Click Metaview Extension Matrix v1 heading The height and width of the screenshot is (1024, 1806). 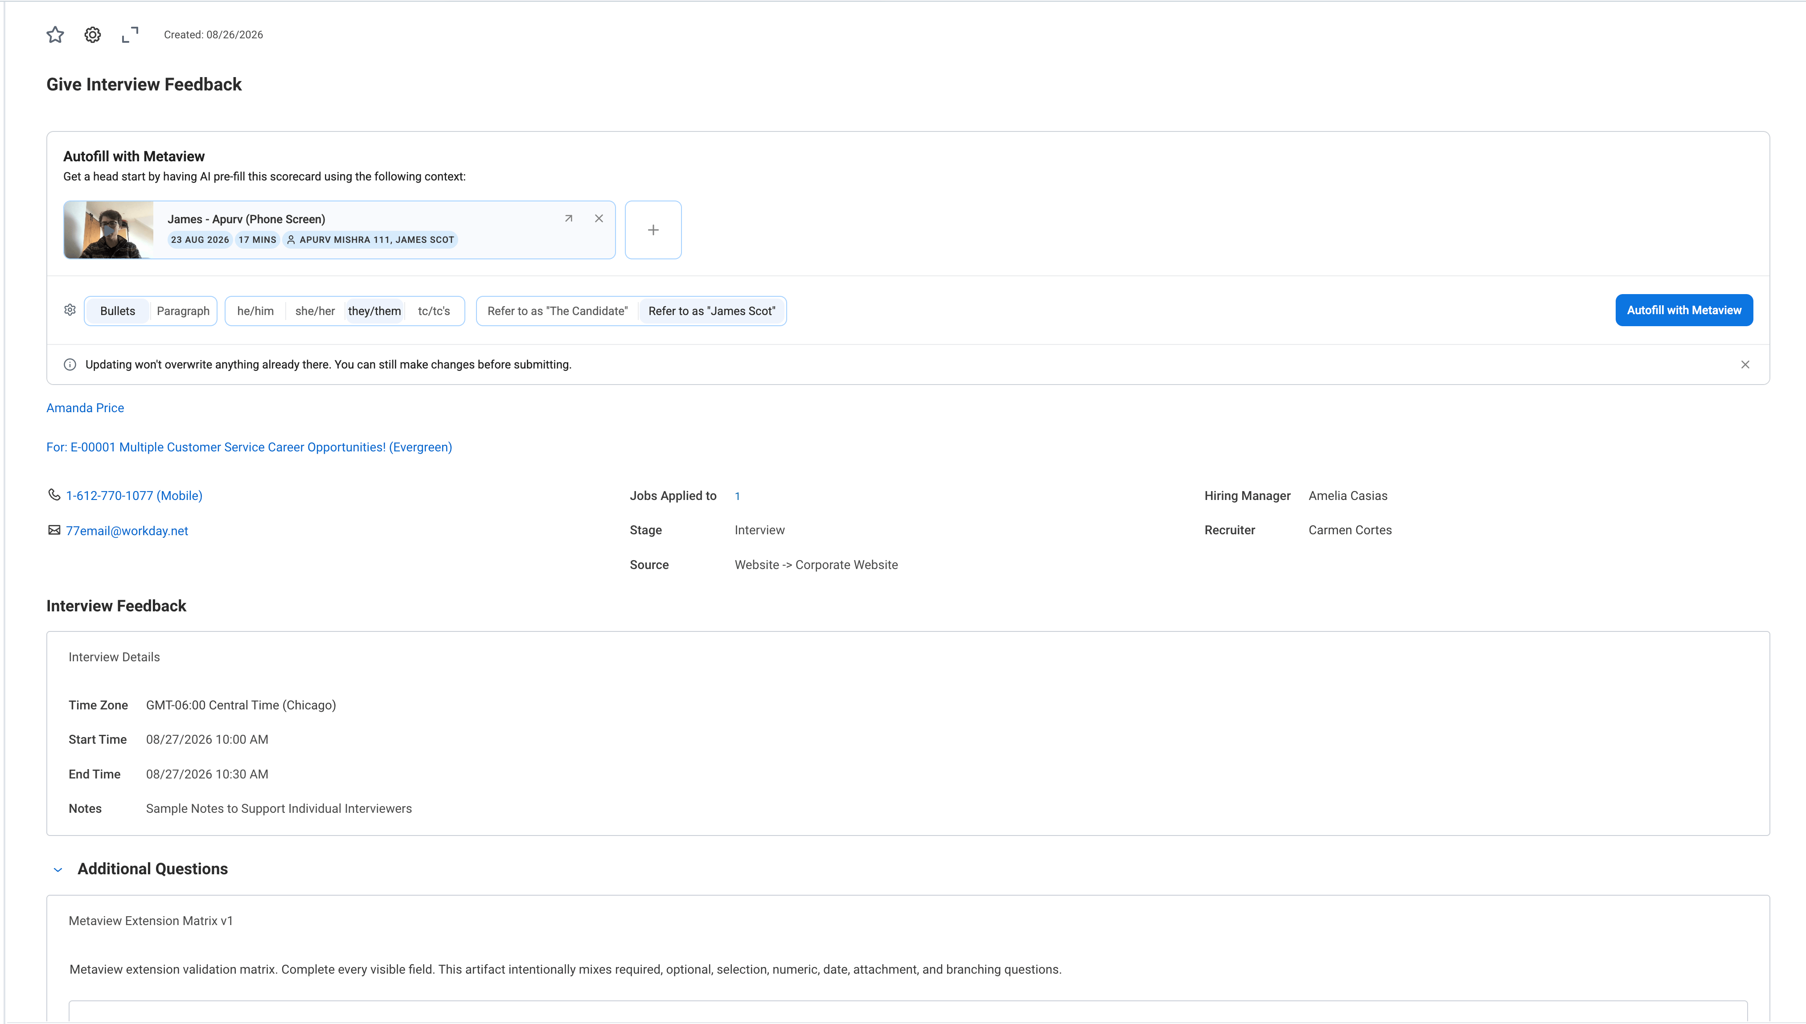pyautogui.click(x=151, y=921)
